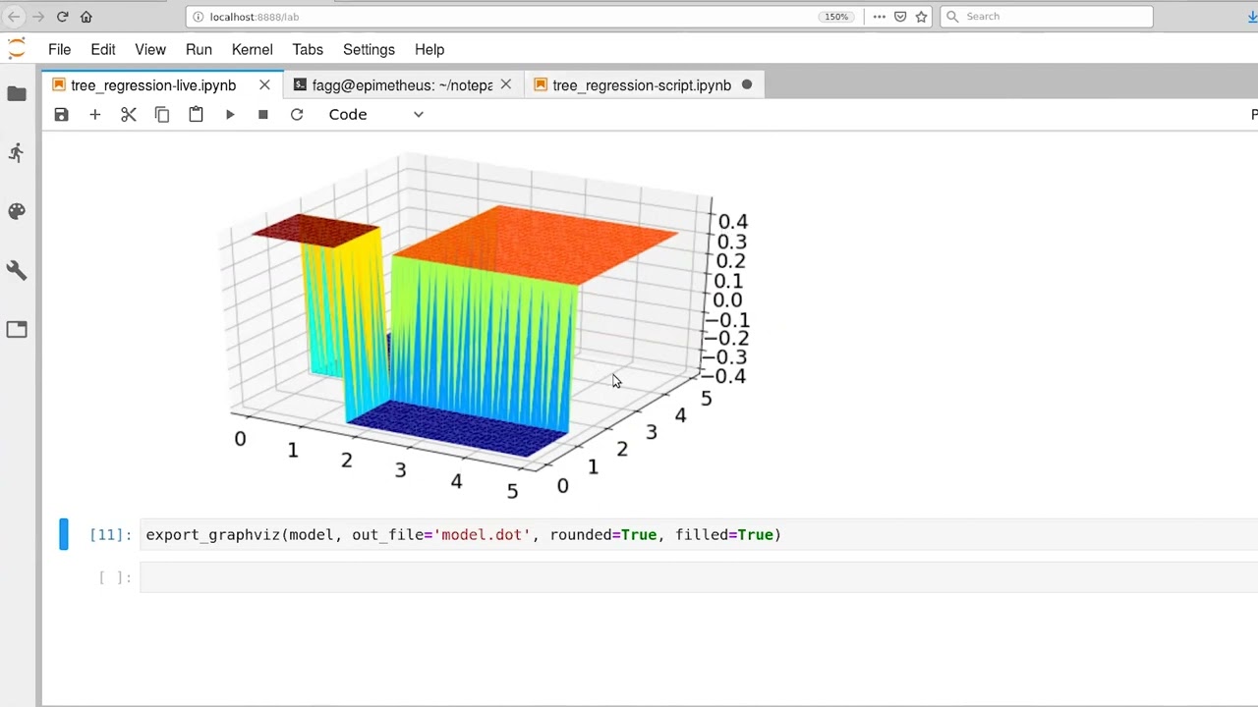Save the notebook with the disk icon
The height and width of the screenshot is (707, 1258).
click(x=61, y=114)
